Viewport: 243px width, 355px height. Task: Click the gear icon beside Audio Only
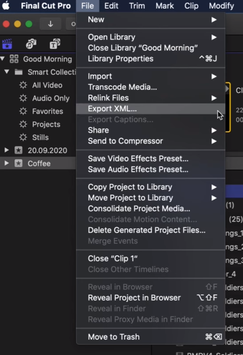23,98
